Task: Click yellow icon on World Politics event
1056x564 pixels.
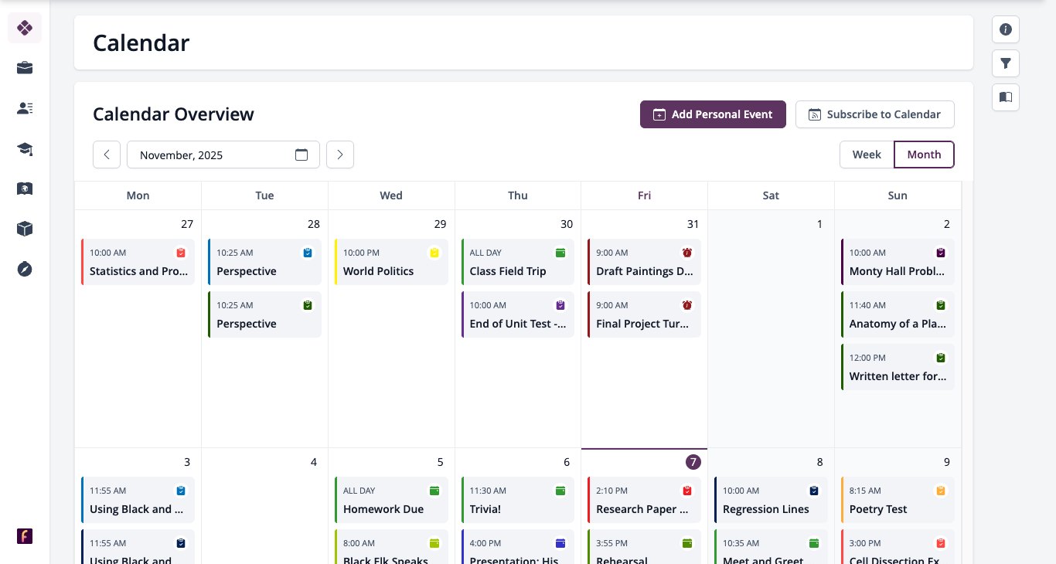Action: [x=434, y=253]
